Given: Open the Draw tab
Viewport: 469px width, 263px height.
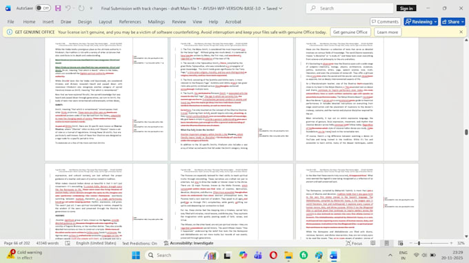Looking at the screenshot, I should point(66,22).
